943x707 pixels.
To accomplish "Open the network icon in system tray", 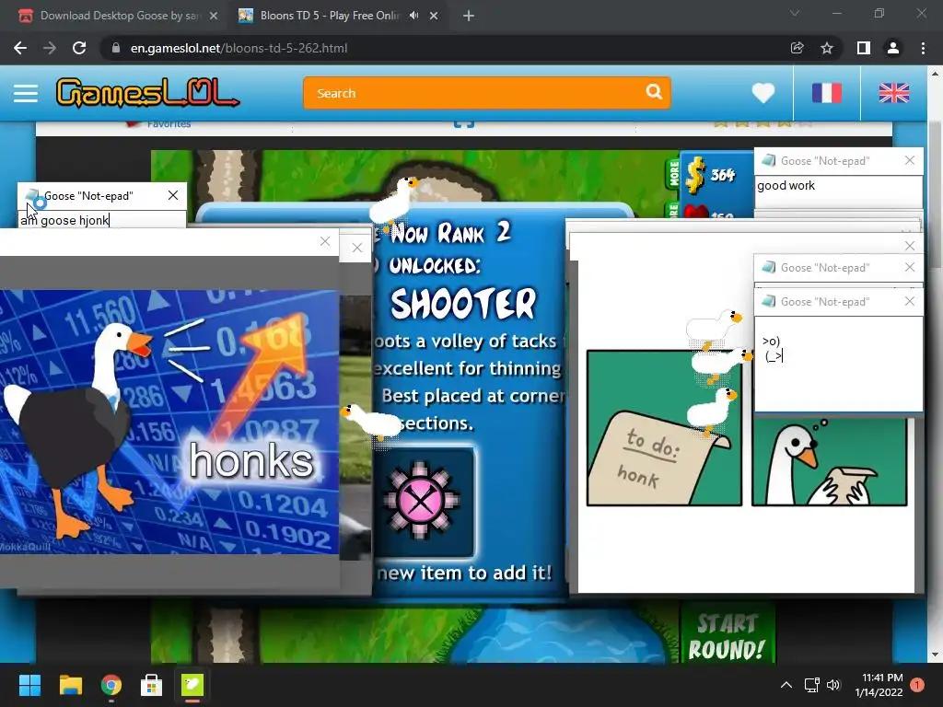I will [812, 685].
